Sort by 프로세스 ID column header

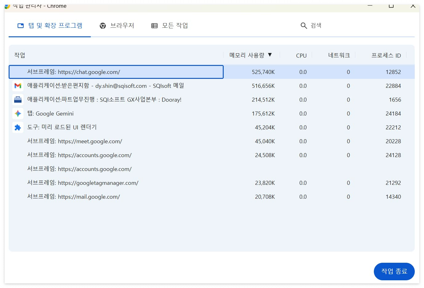click(x=386, y=55)
